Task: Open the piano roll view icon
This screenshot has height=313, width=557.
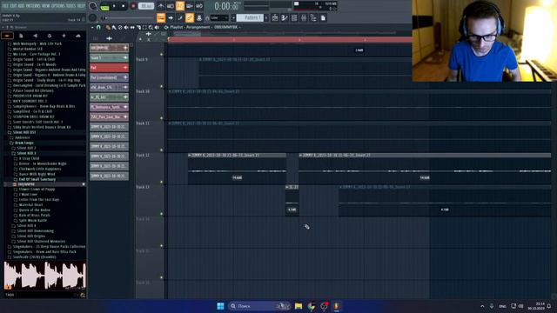Action: (285, 17)
